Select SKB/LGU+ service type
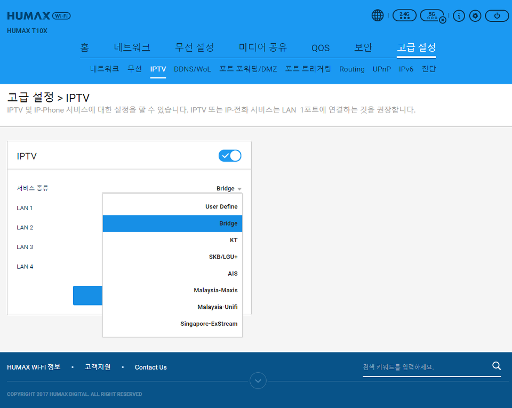Viewport: 512px width, 408px height. [172, 257]
